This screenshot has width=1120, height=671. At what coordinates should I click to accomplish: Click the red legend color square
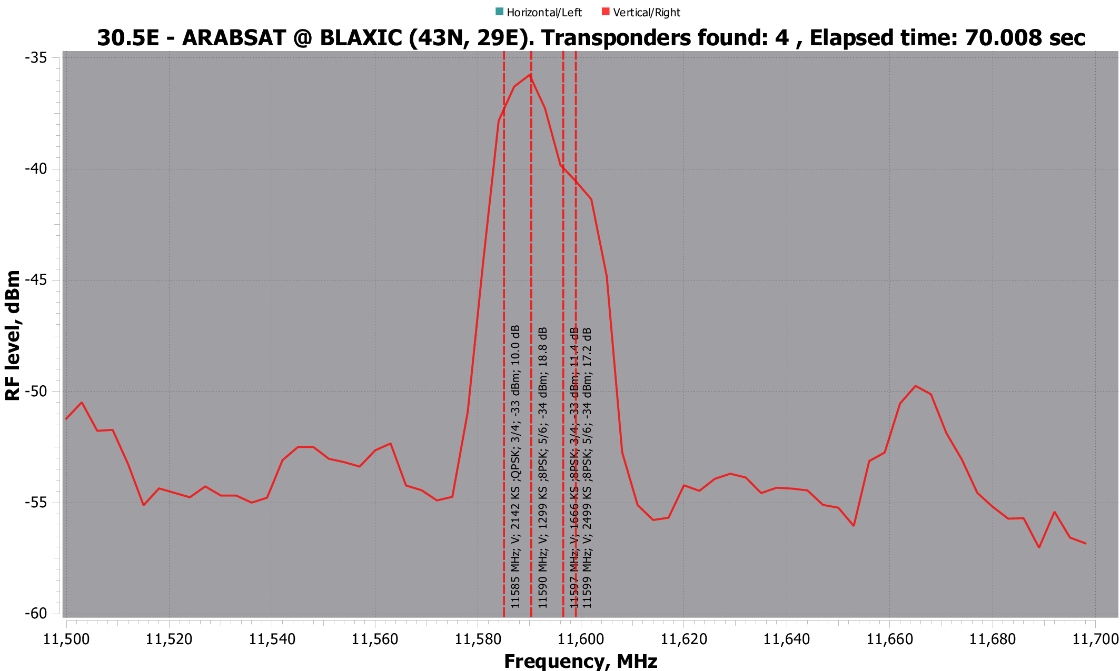(606, 11)
